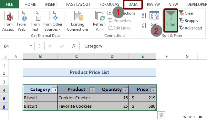207x120 pixels.
Task: Select Biscuit cell in row 6
Action: click(x=40, y=98)
